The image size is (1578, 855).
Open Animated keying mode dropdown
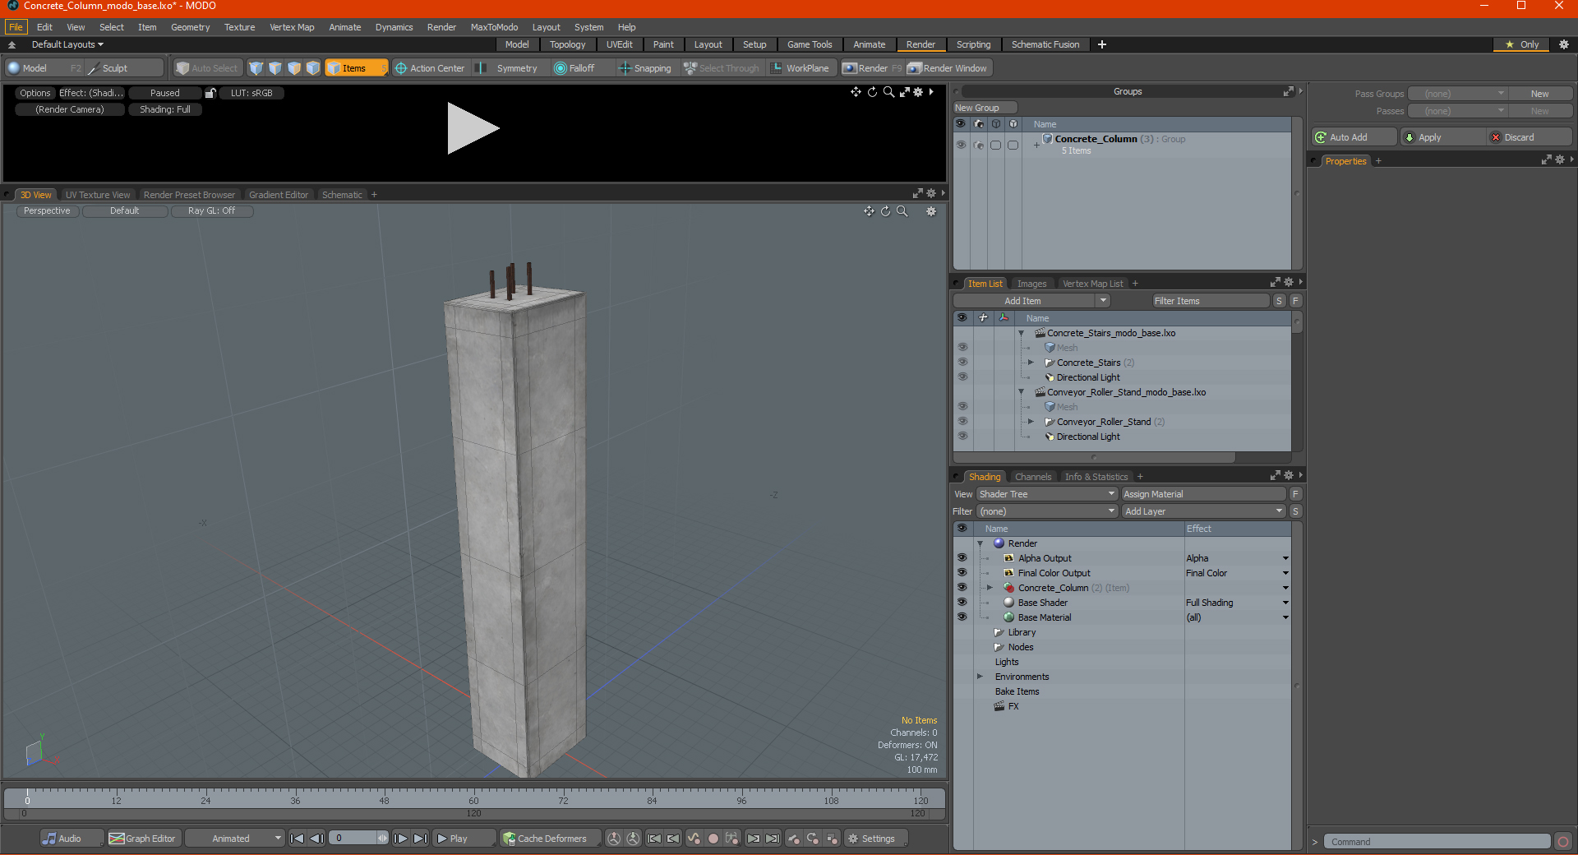coord(235,839)
